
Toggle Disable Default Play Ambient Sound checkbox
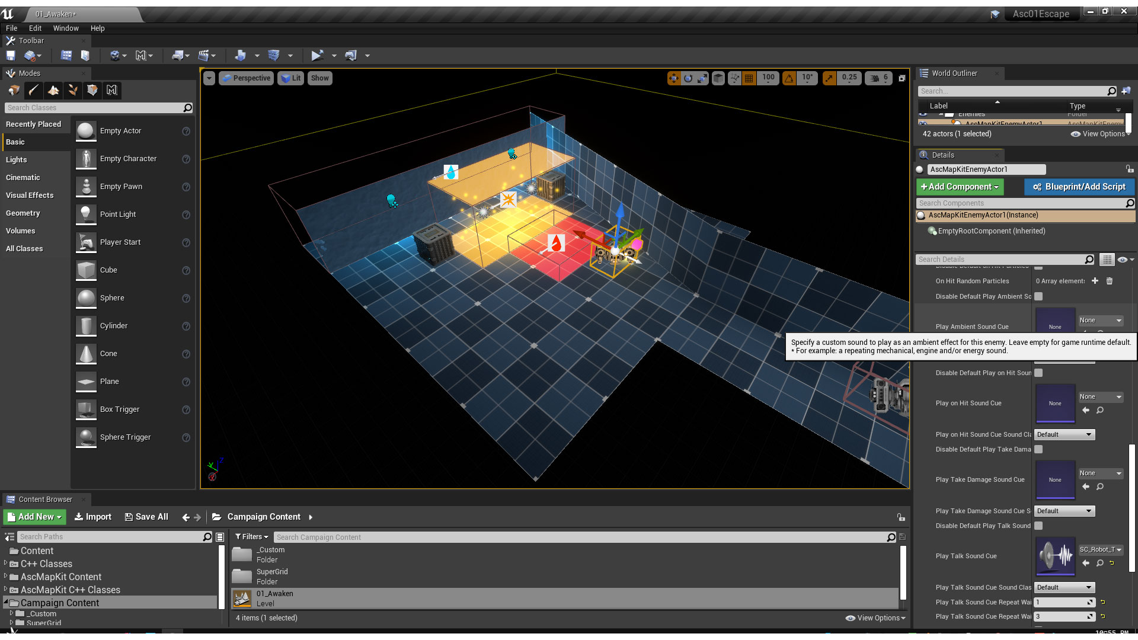1038,296
